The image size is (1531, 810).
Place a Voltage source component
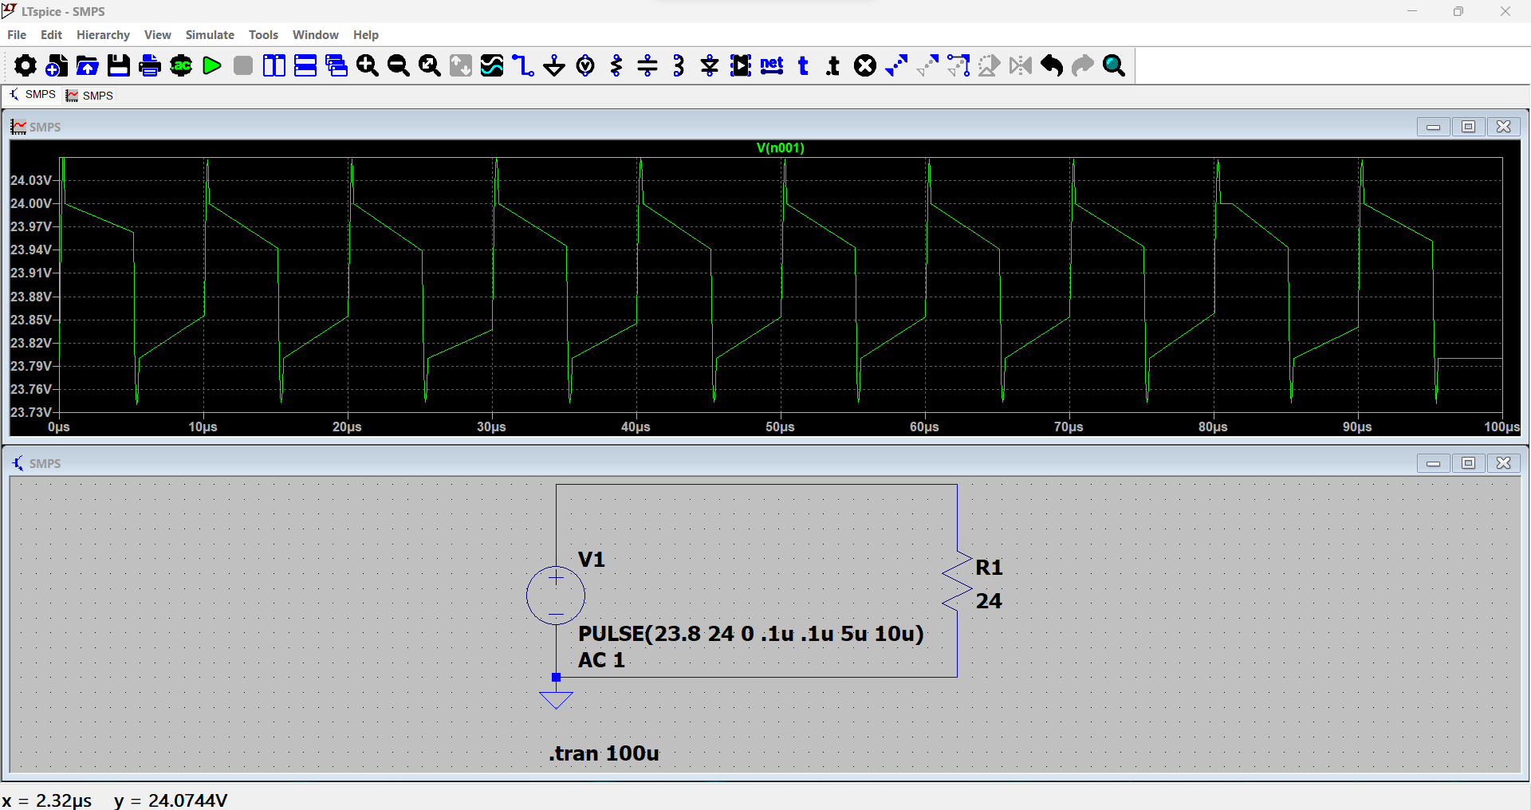click(585, 65)
